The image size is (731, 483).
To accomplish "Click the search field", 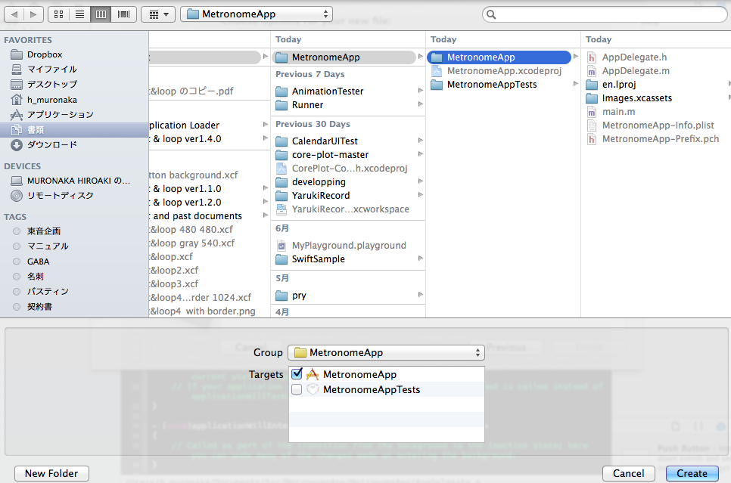I will (x=604, y=14).
